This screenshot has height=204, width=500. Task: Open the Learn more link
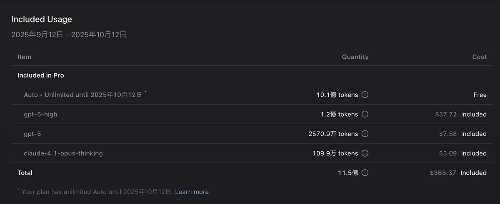(x=192, y=192)
